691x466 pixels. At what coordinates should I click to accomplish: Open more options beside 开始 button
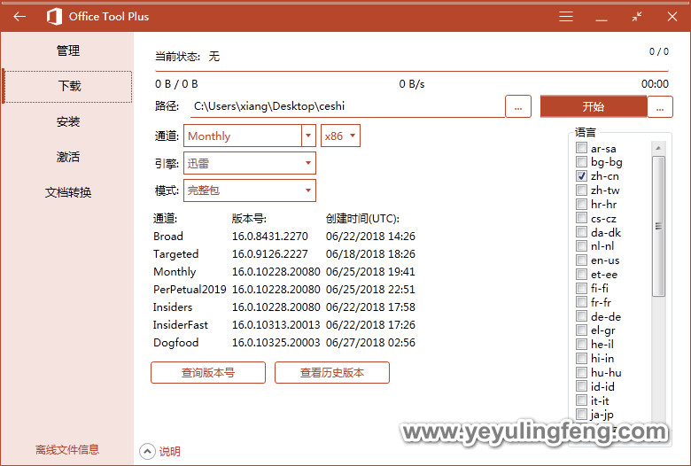[x=660, y=106]
